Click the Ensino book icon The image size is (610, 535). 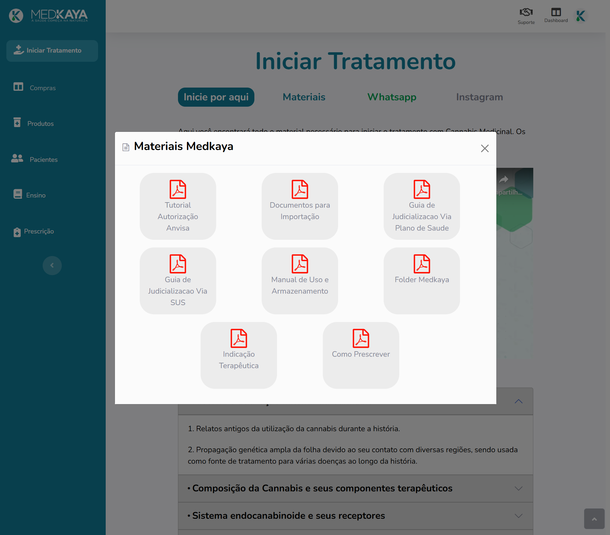tap(18, 194)
